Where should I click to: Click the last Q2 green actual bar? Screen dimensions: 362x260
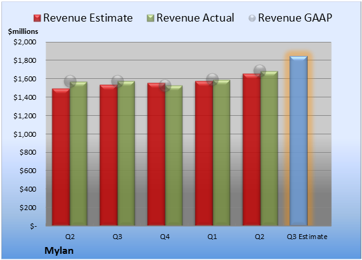269,148
